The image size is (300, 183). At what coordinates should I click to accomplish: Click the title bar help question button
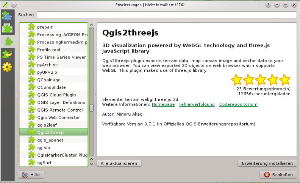(268, 5)
